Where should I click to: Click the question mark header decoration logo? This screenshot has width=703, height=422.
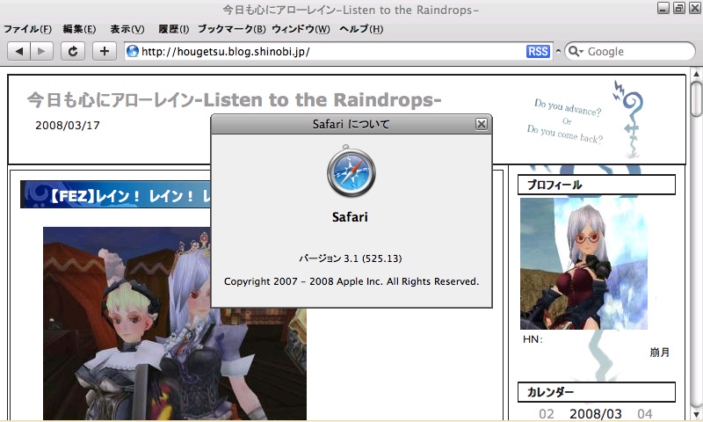(x=629, y=120)
